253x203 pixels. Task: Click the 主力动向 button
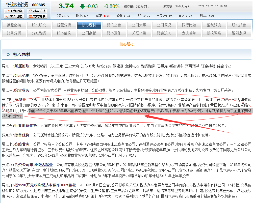pyautogui.click(x=14, y=11)
